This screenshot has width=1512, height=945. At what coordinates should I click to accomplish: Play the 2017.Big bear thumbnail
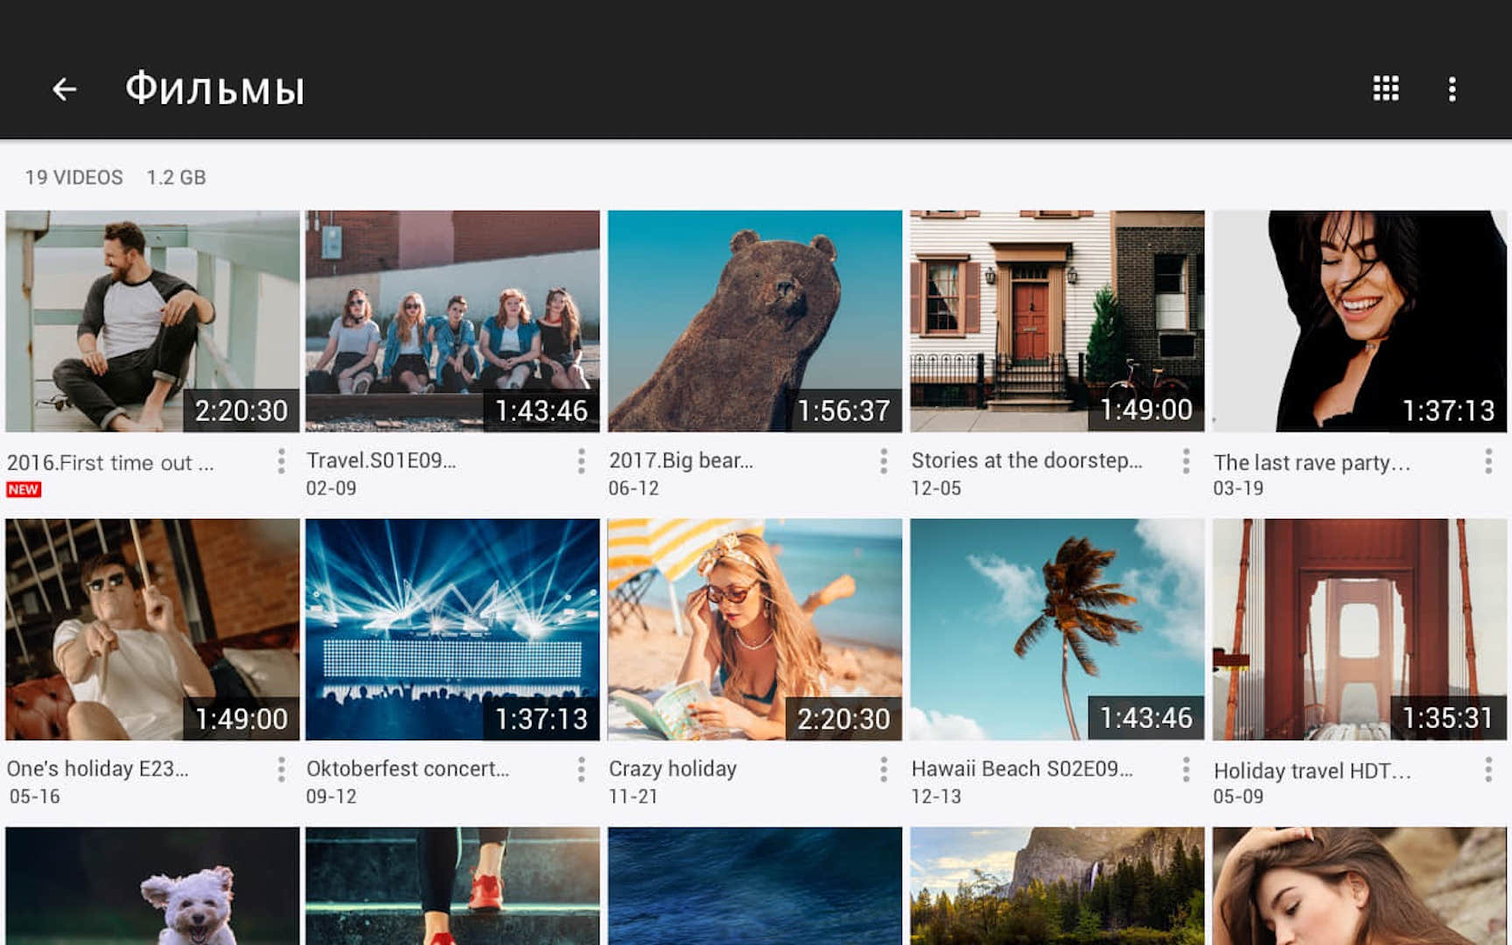[x=755, y=321]
